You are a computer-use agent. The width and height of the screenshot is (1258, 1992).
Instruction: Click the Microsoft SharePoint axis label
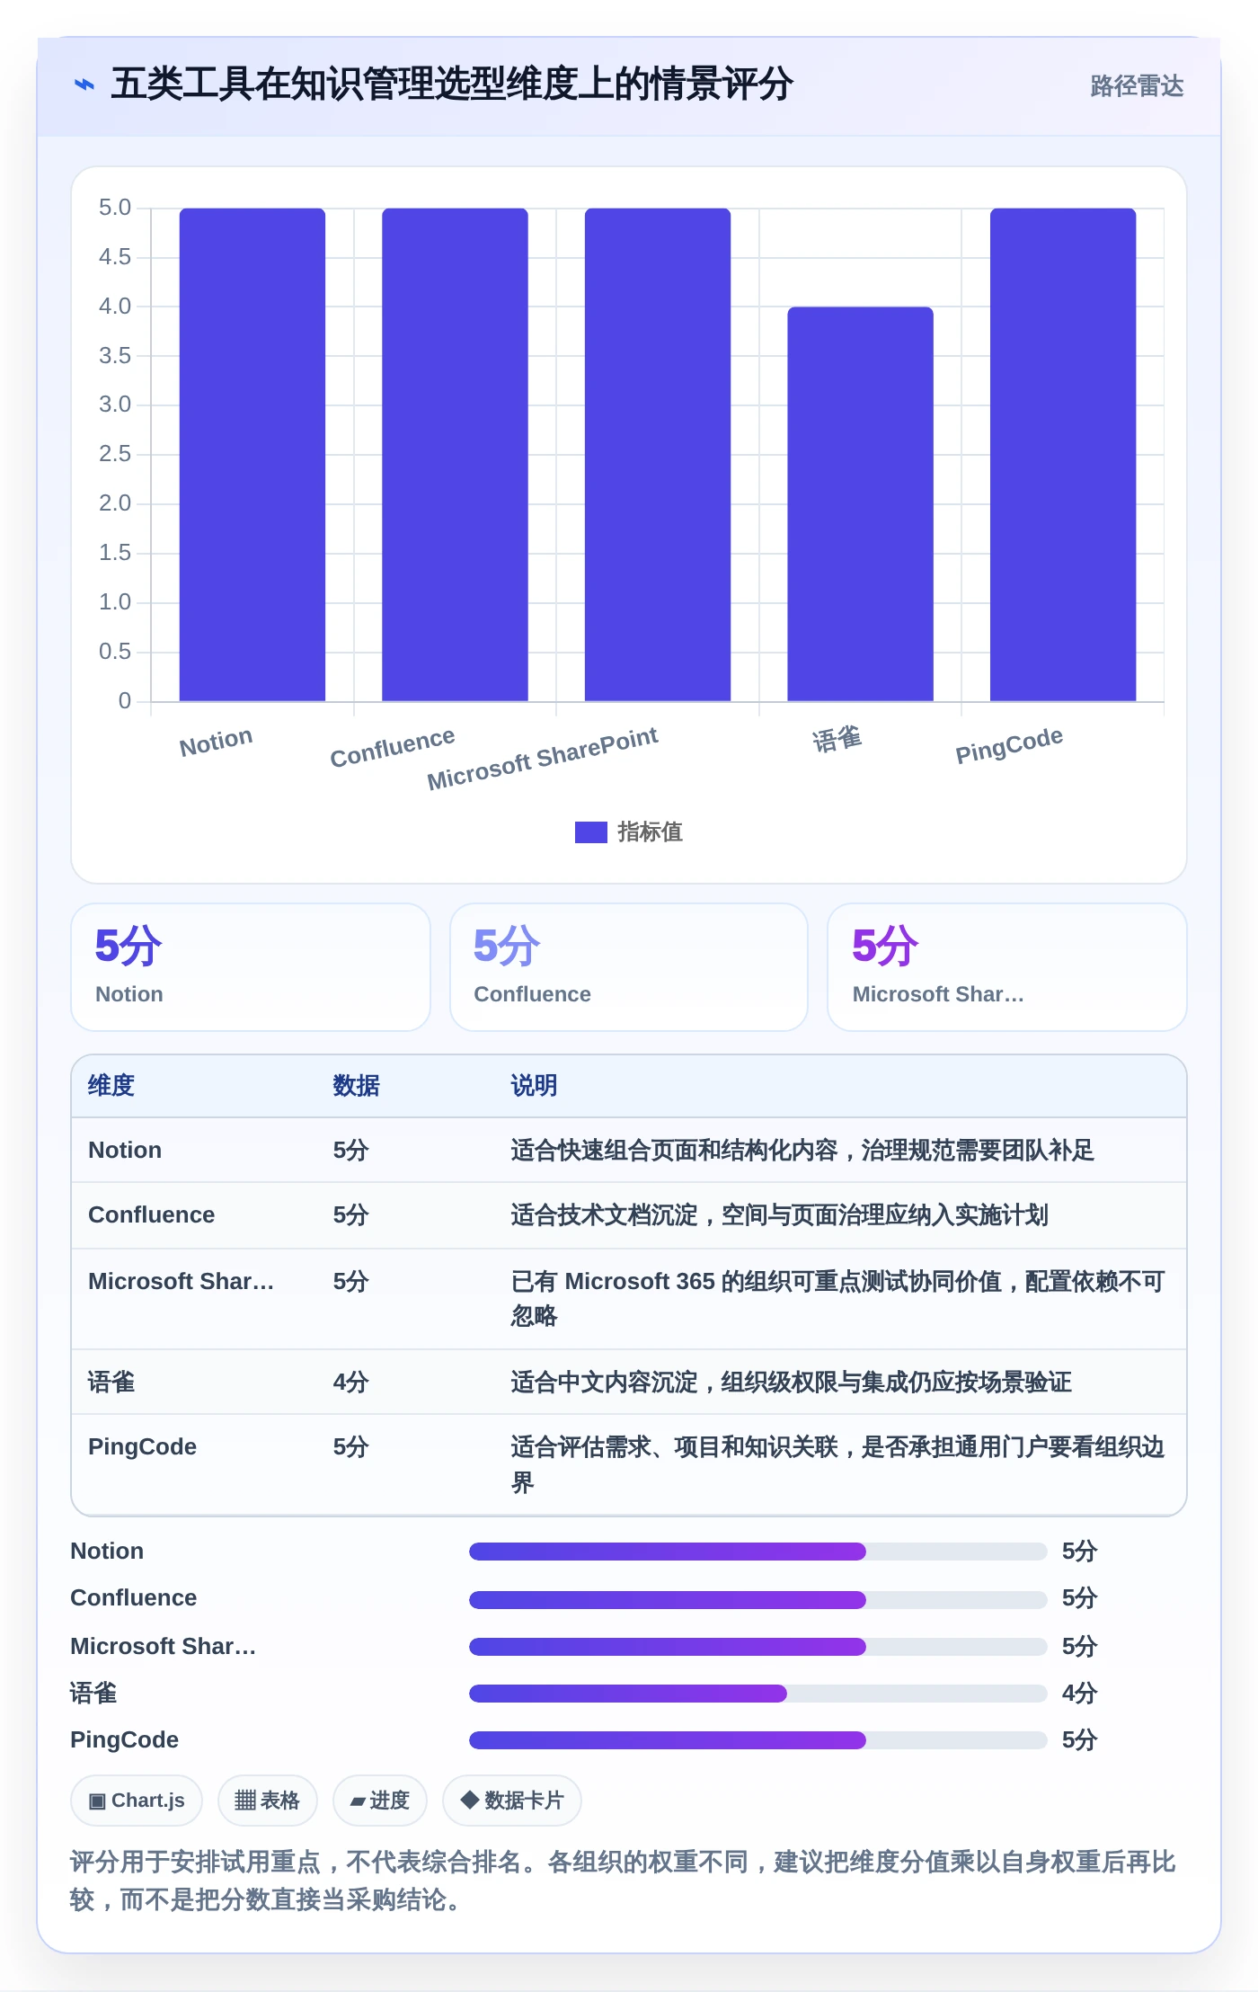(x=543, y=758)
